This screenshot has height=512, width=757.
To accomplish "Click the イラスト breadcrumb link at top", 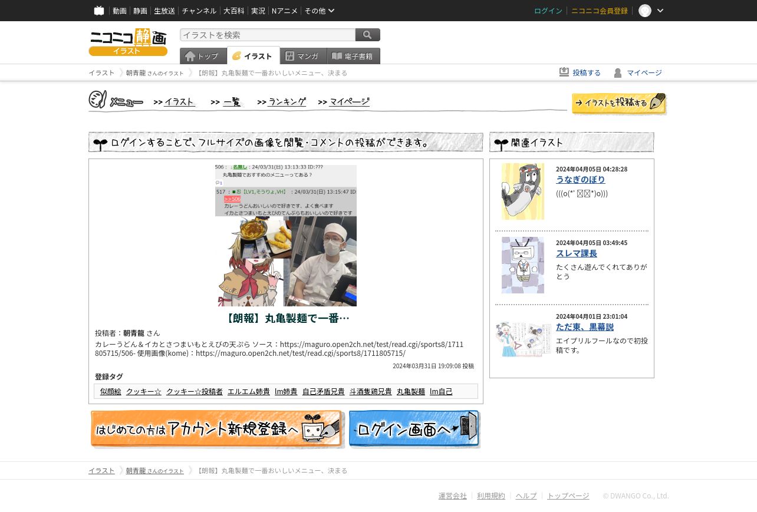I will 101,72.
